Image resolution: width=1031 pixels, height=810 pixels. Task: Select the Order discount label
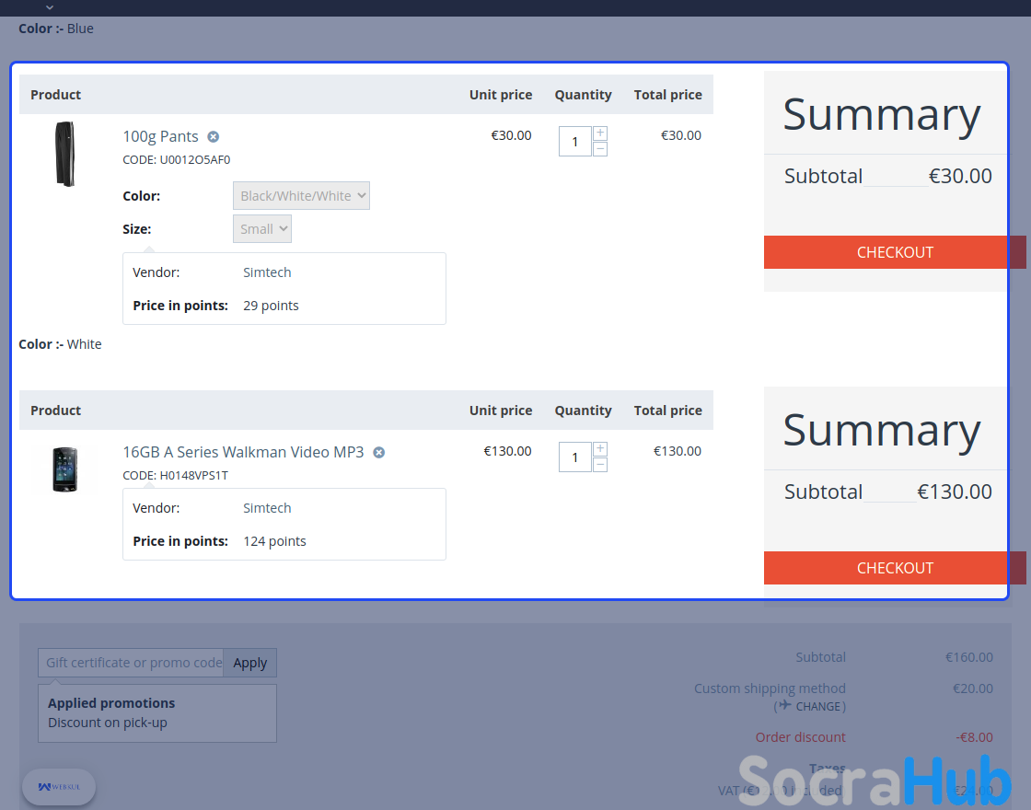pos(800,737)
